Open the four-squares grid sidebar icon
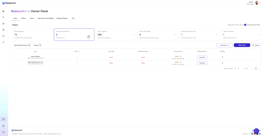The height and width of the screenshot is (136, 264). pos(3,23)
